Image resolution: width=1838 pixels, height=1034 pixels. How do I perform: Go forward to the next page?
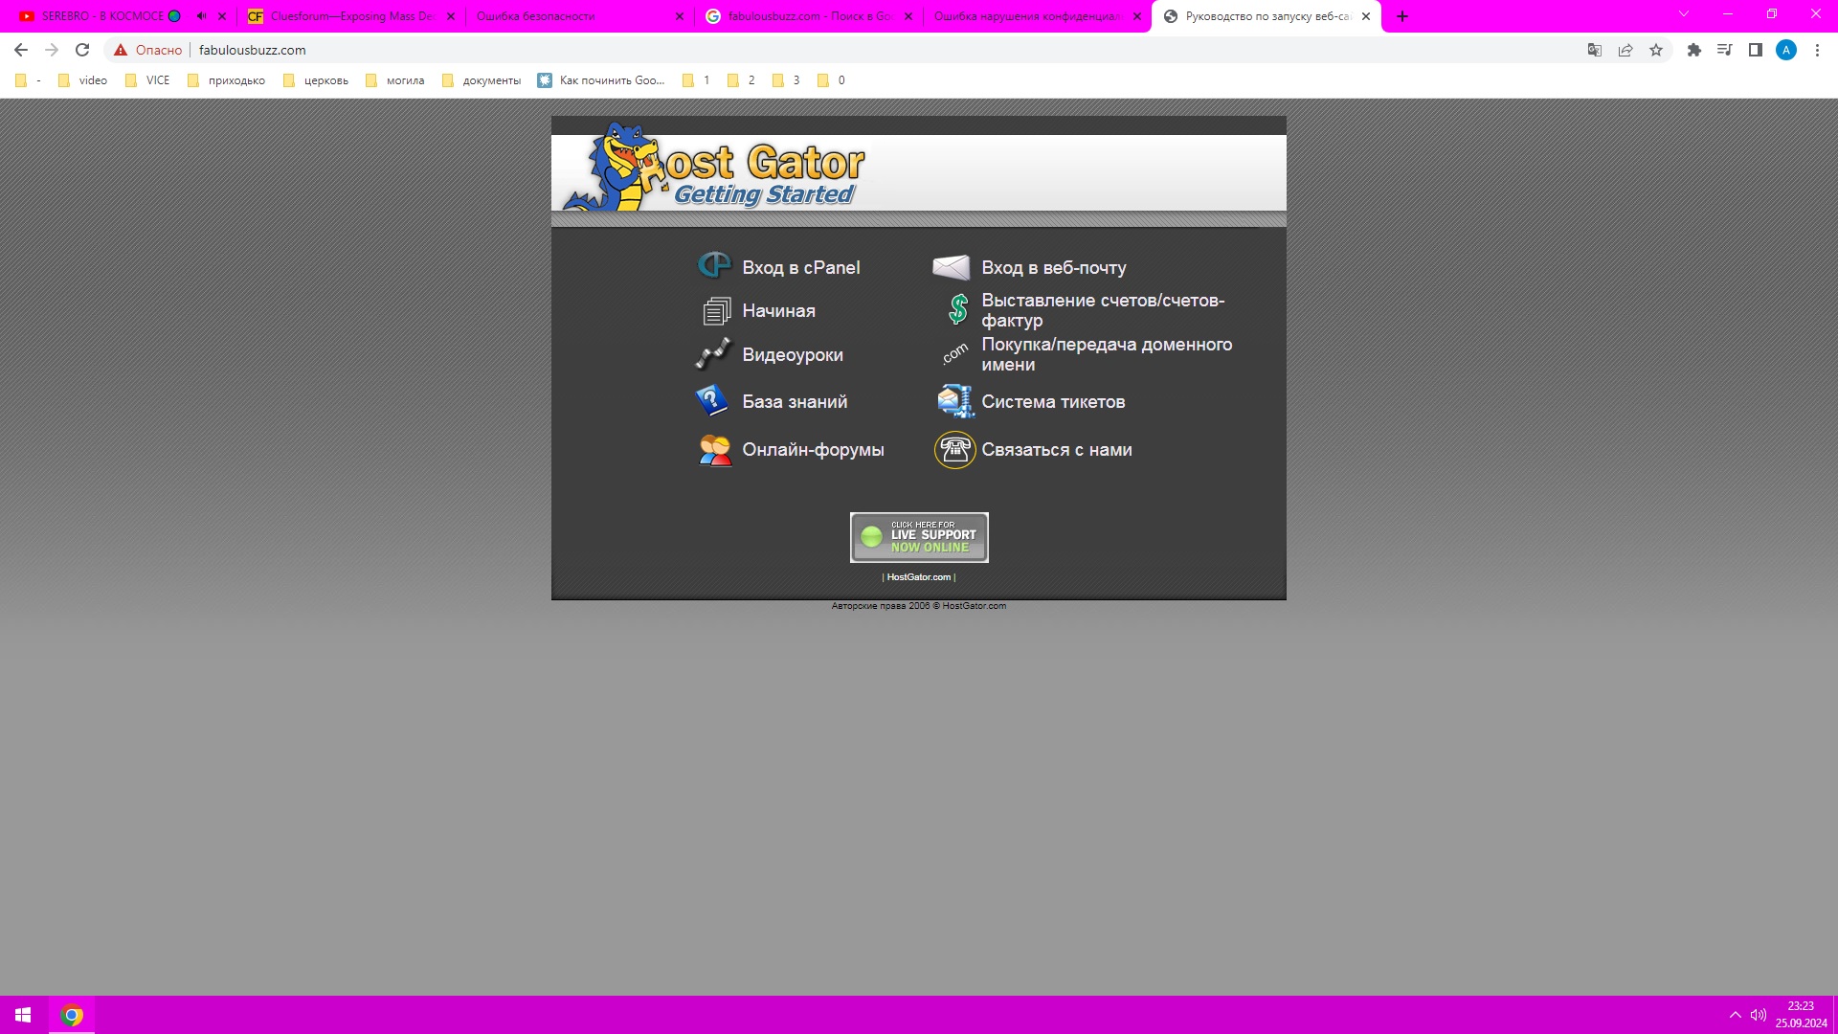click(52, 50)
